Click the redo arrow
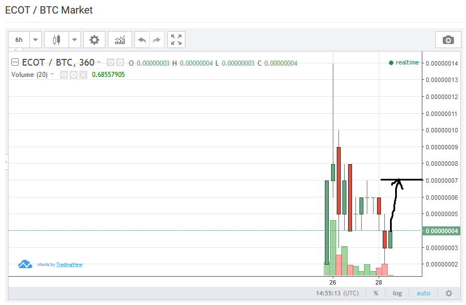Viewport: 466px width, 305px height. 156,40
